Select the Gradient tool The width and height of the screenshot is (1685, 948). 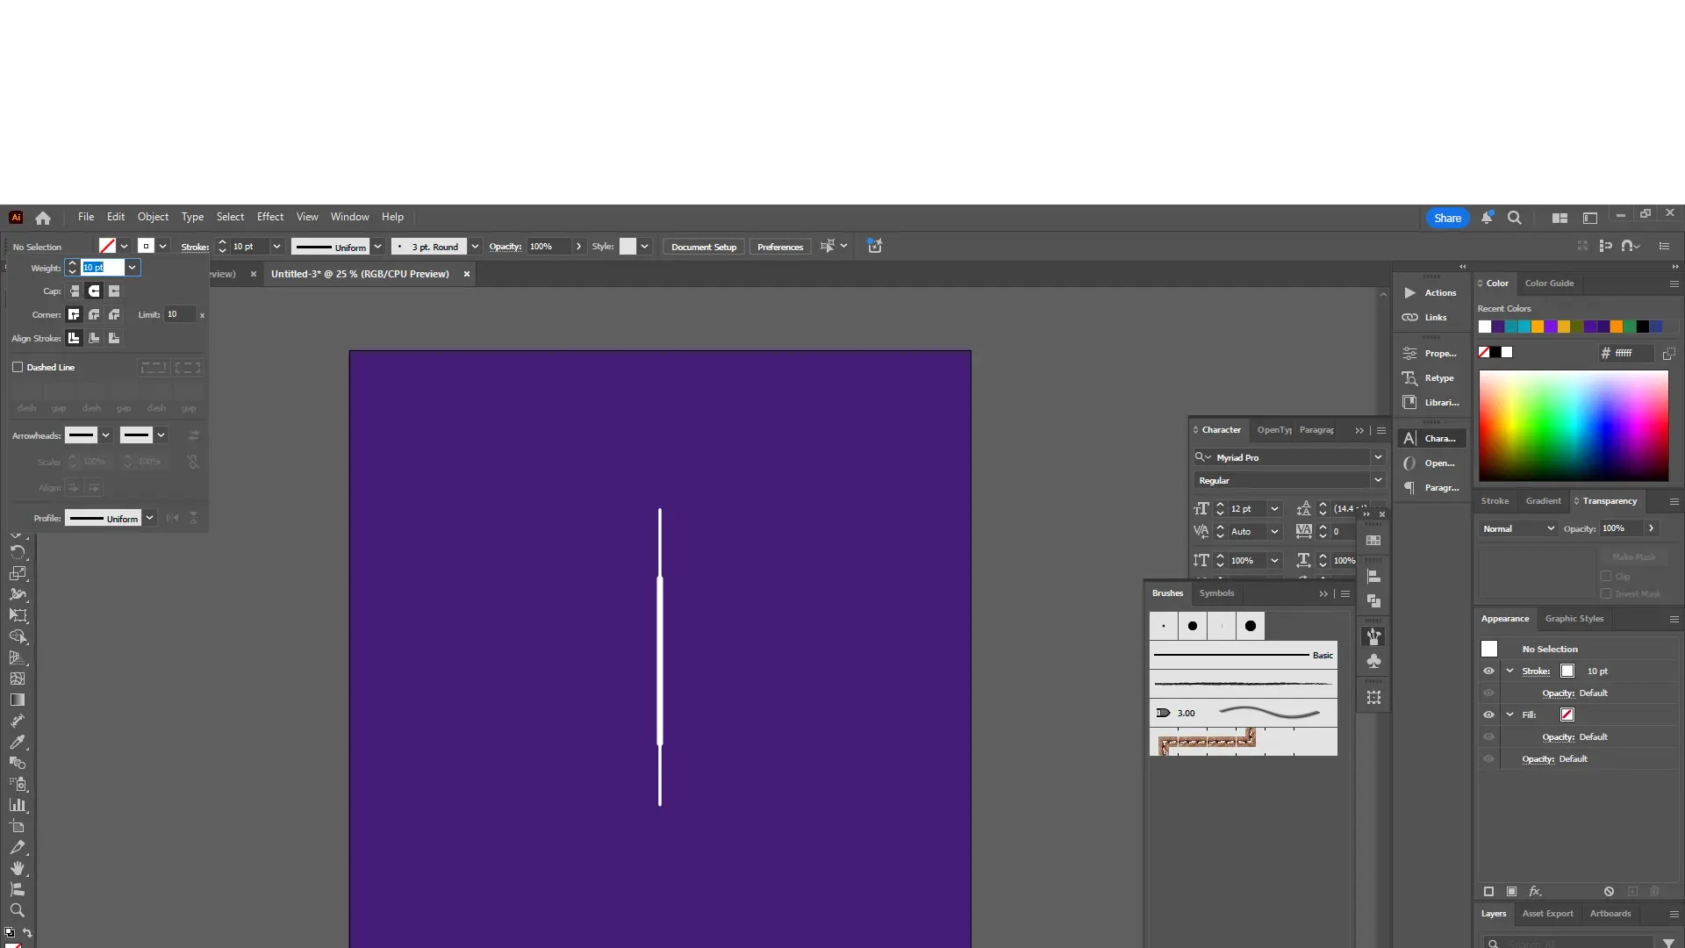pos(18,700)
